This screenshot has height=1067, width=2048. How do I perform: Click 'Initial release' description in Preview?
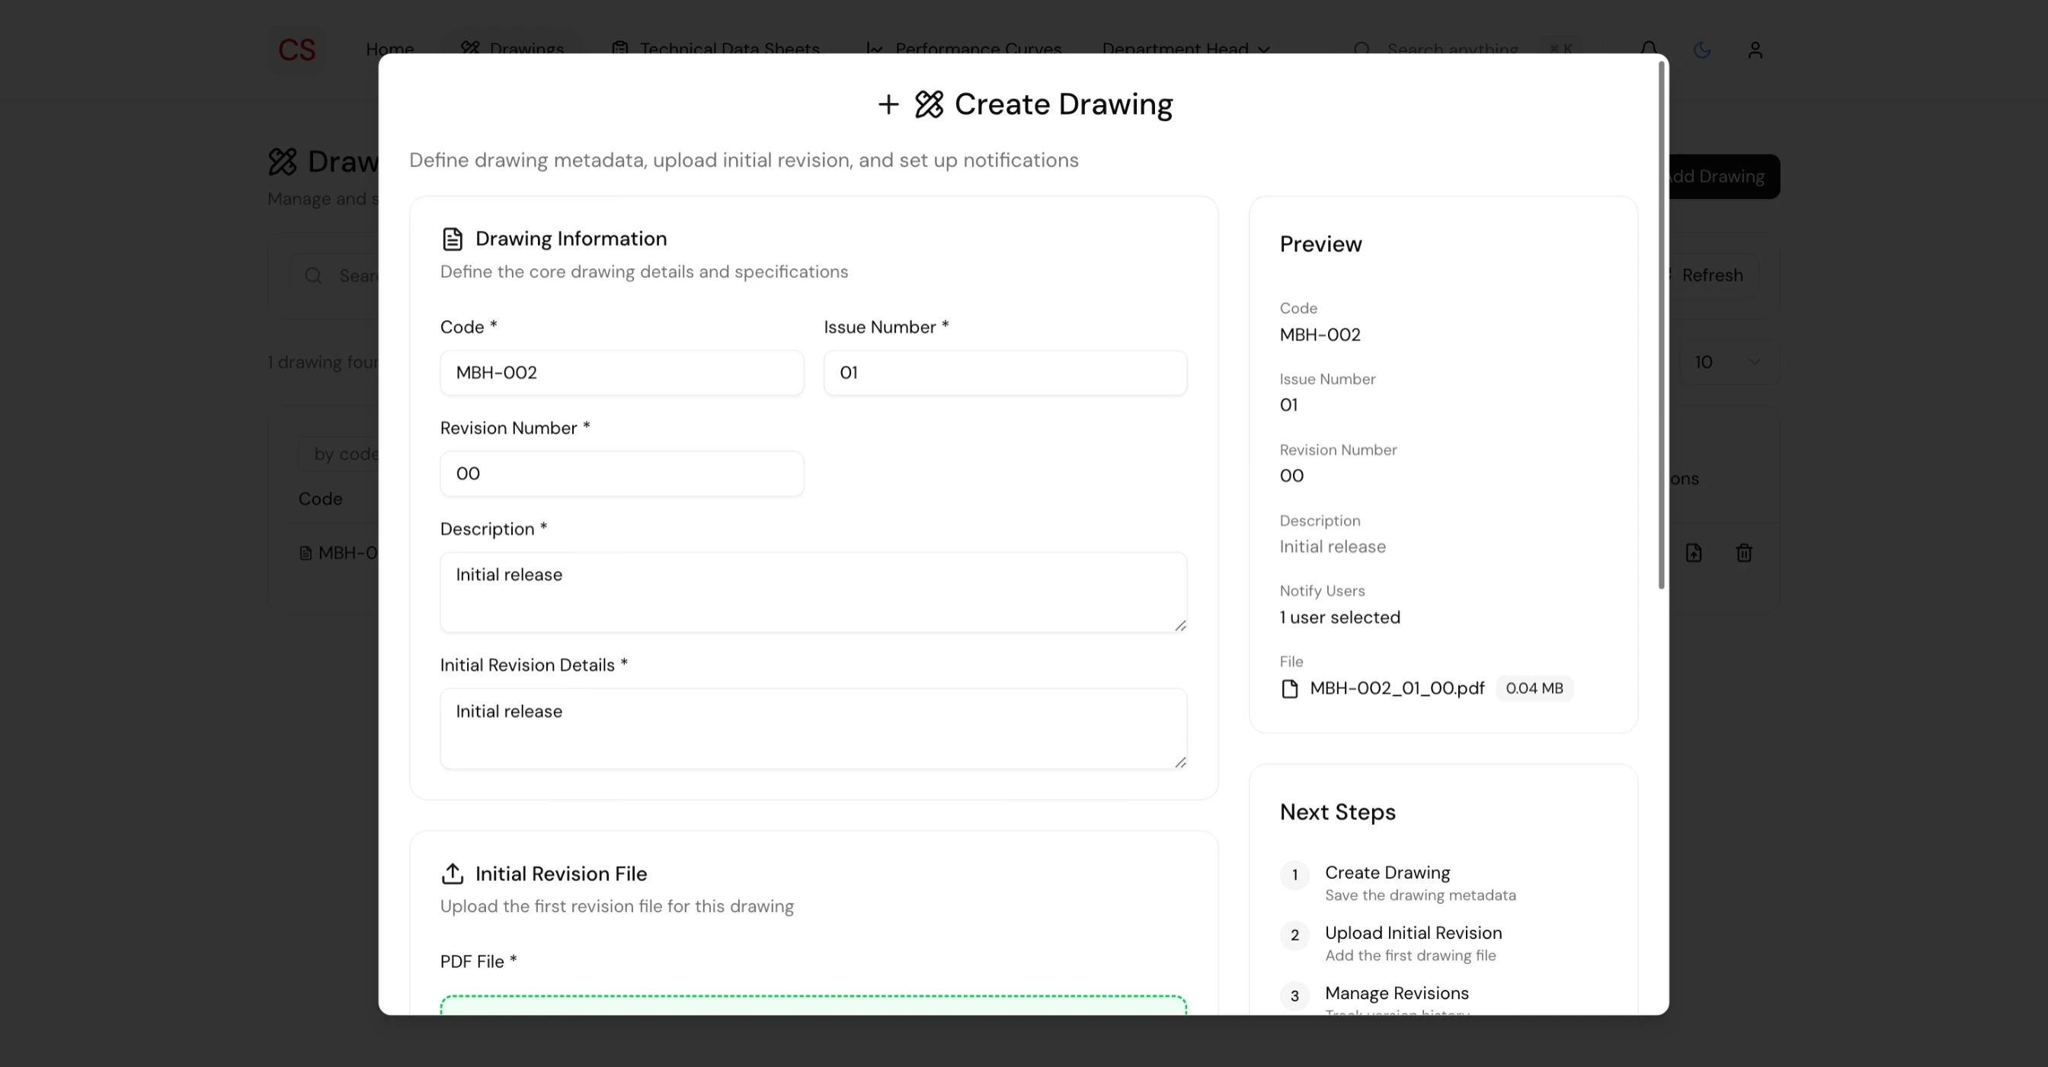point(1333,547)
